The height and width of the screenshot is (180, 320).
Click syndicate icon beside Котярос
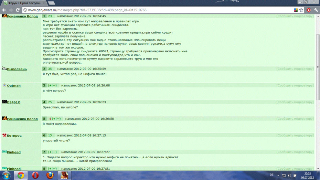tap(4, 135)
